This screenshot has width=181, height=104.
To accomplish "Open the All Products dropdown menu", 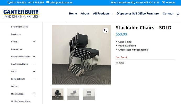I will pyautogui.click(x=103, y=13).
